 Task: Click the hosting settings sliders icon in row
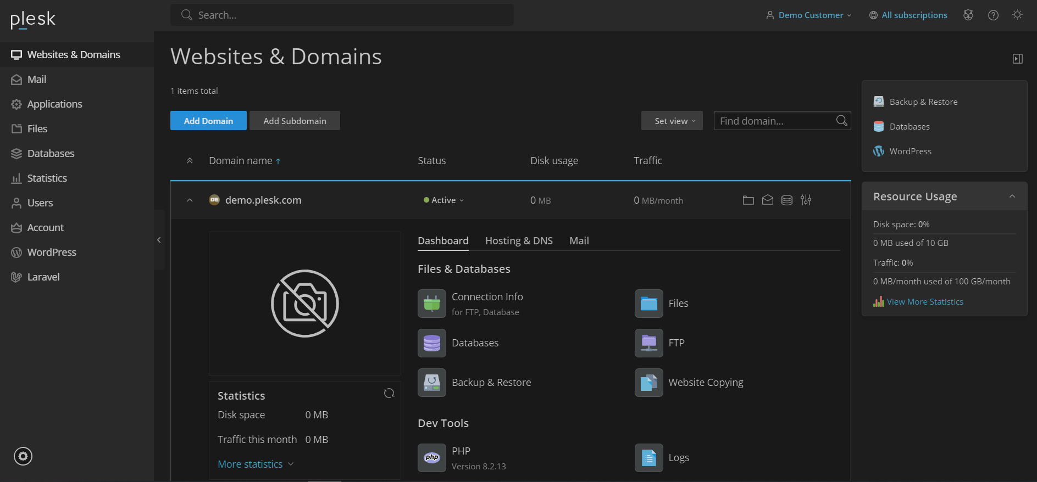coord(806,200)
